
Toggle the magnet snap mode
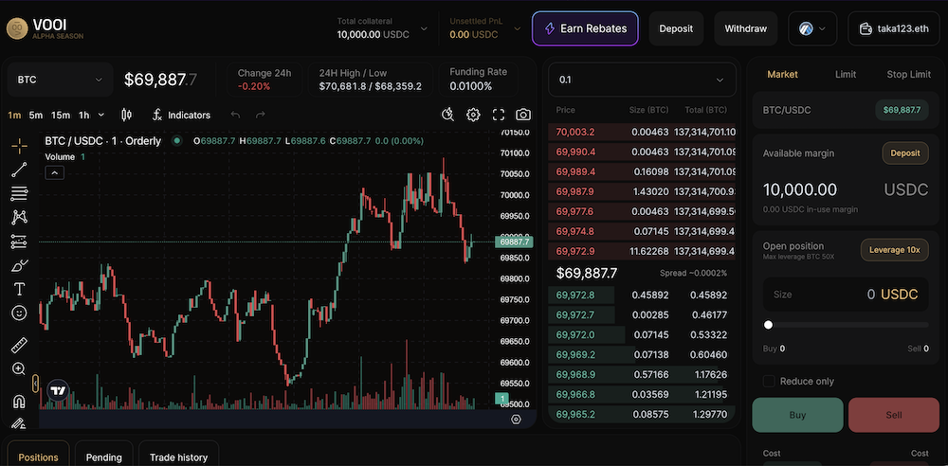click(19, 401)
